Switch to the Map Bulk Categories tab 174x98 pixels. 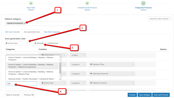[x=52, y=32]
